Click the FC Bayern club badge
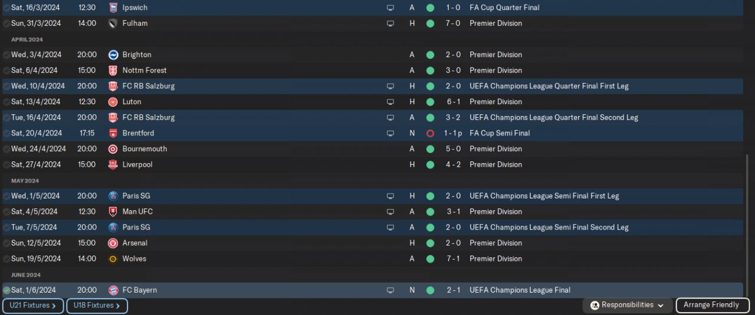 (113, 290)
